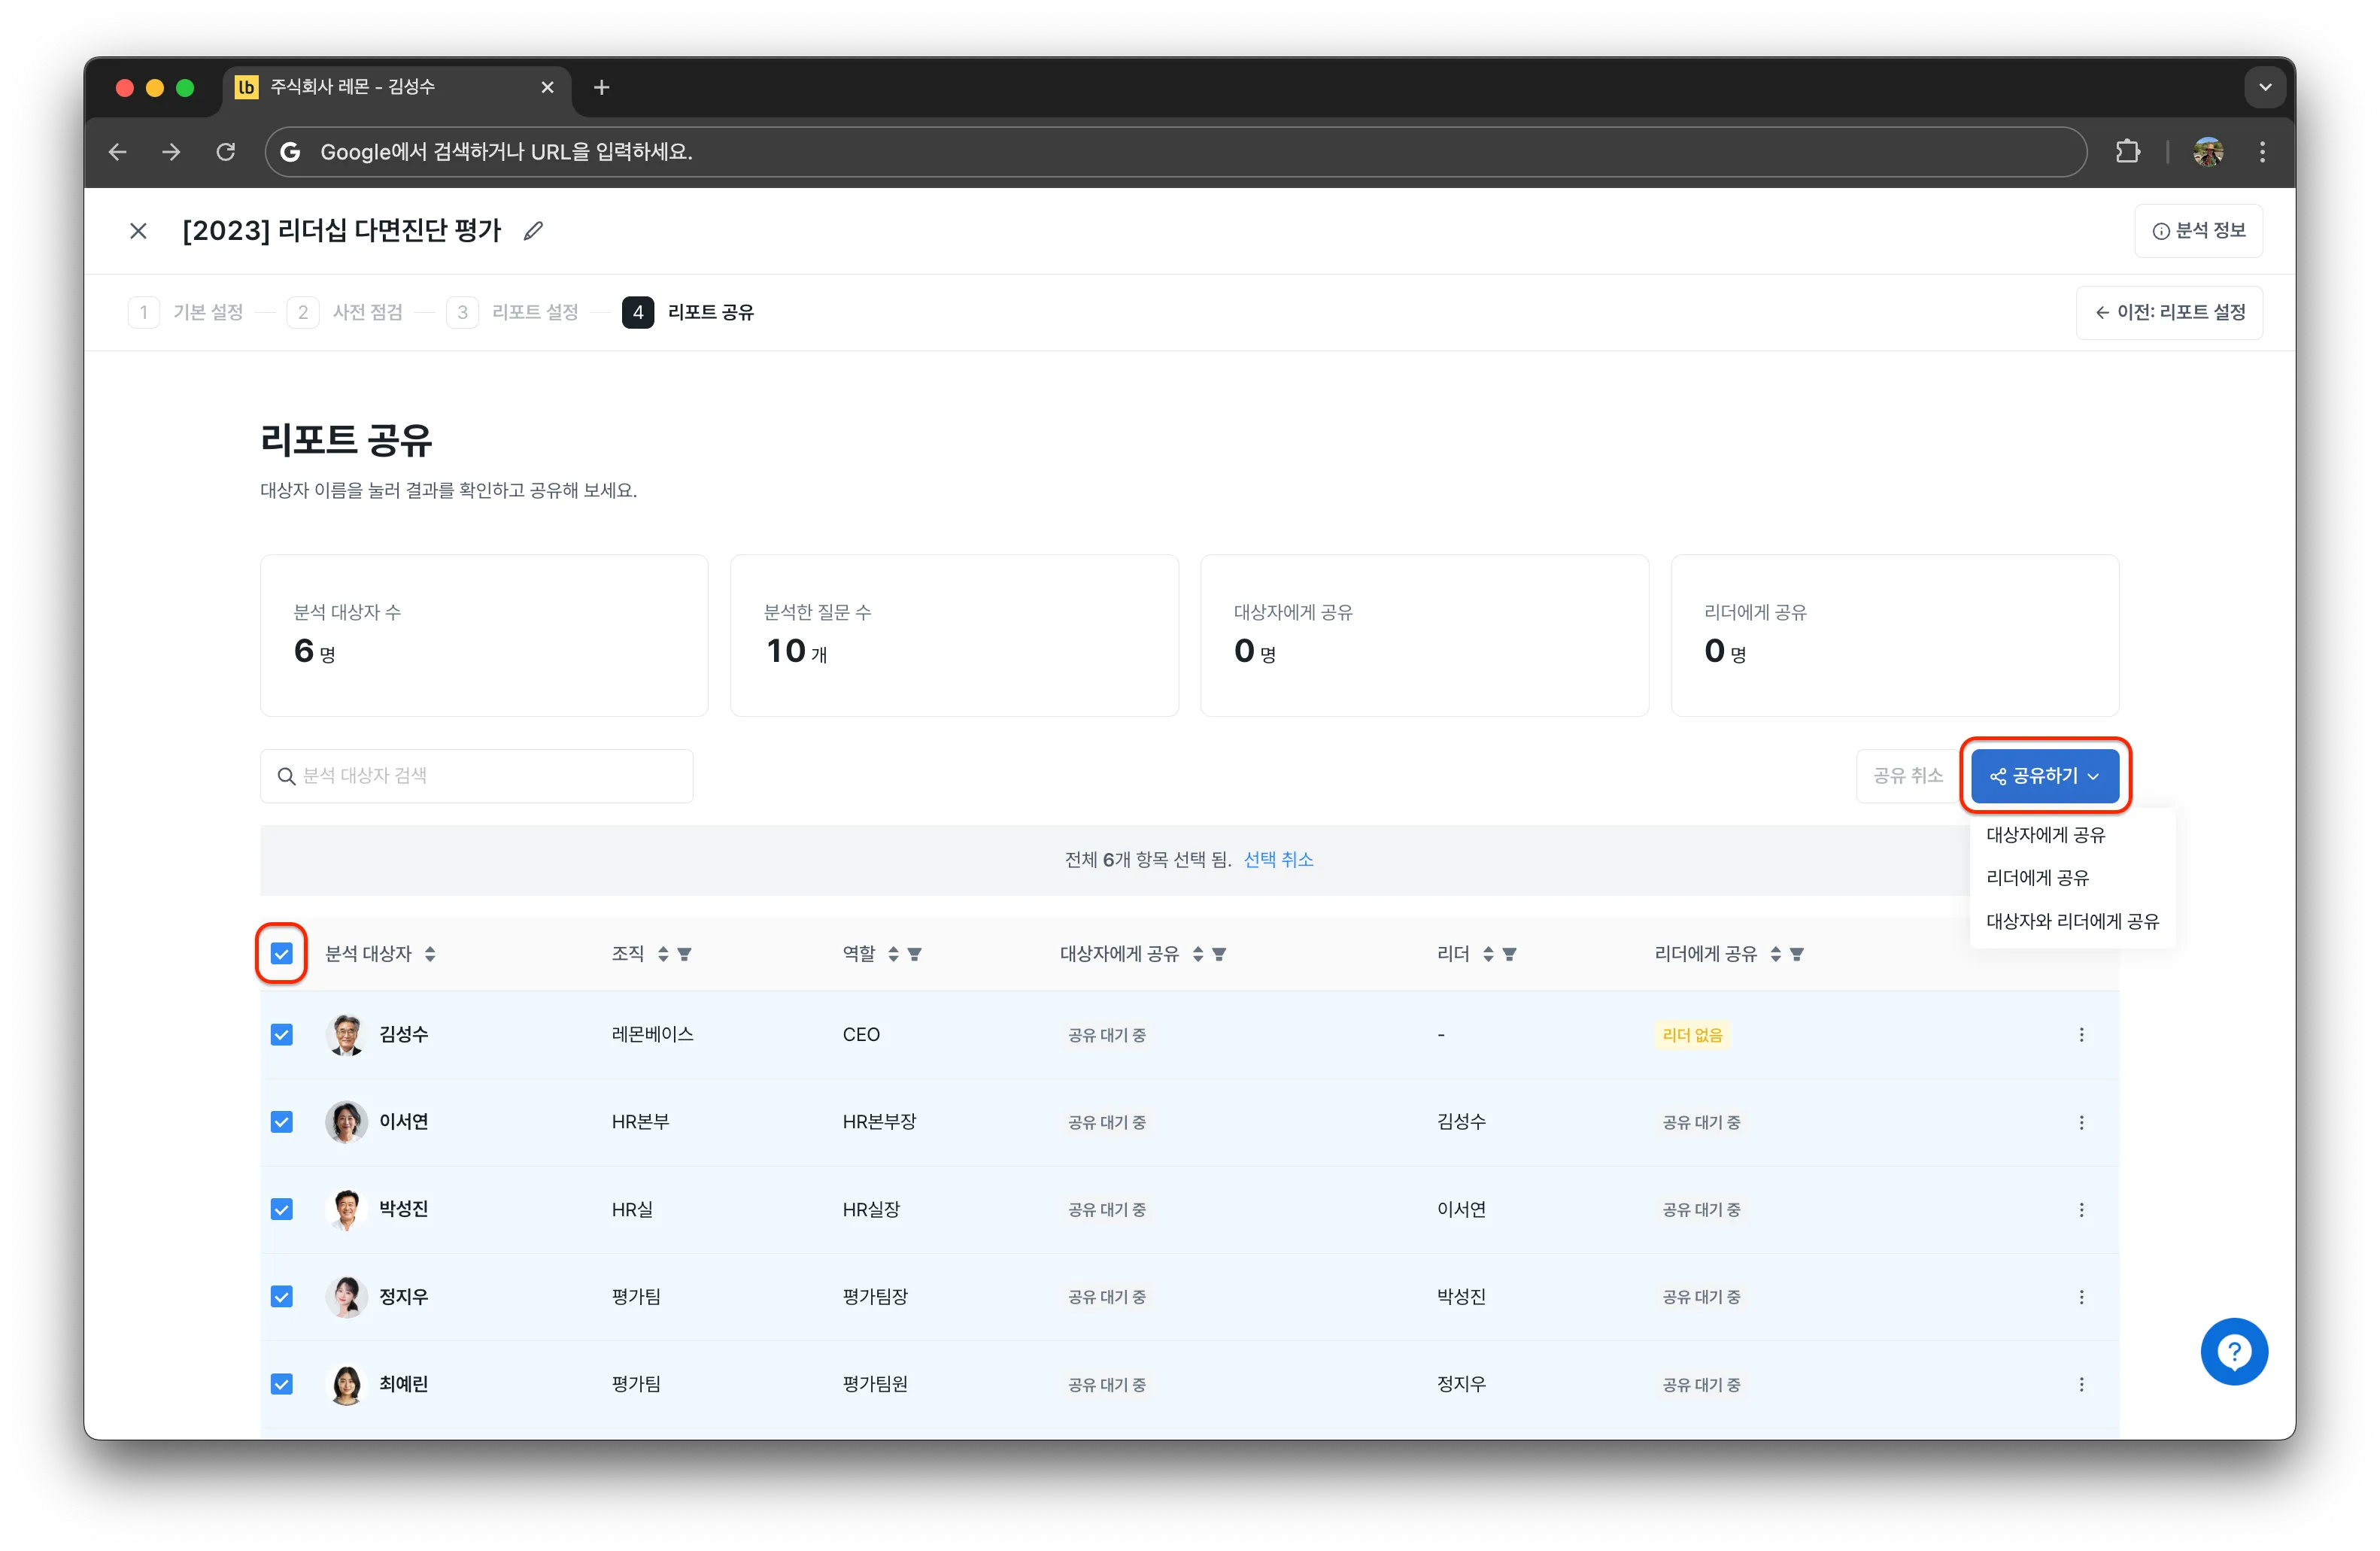Filter the 역할 column

point(914,954)
